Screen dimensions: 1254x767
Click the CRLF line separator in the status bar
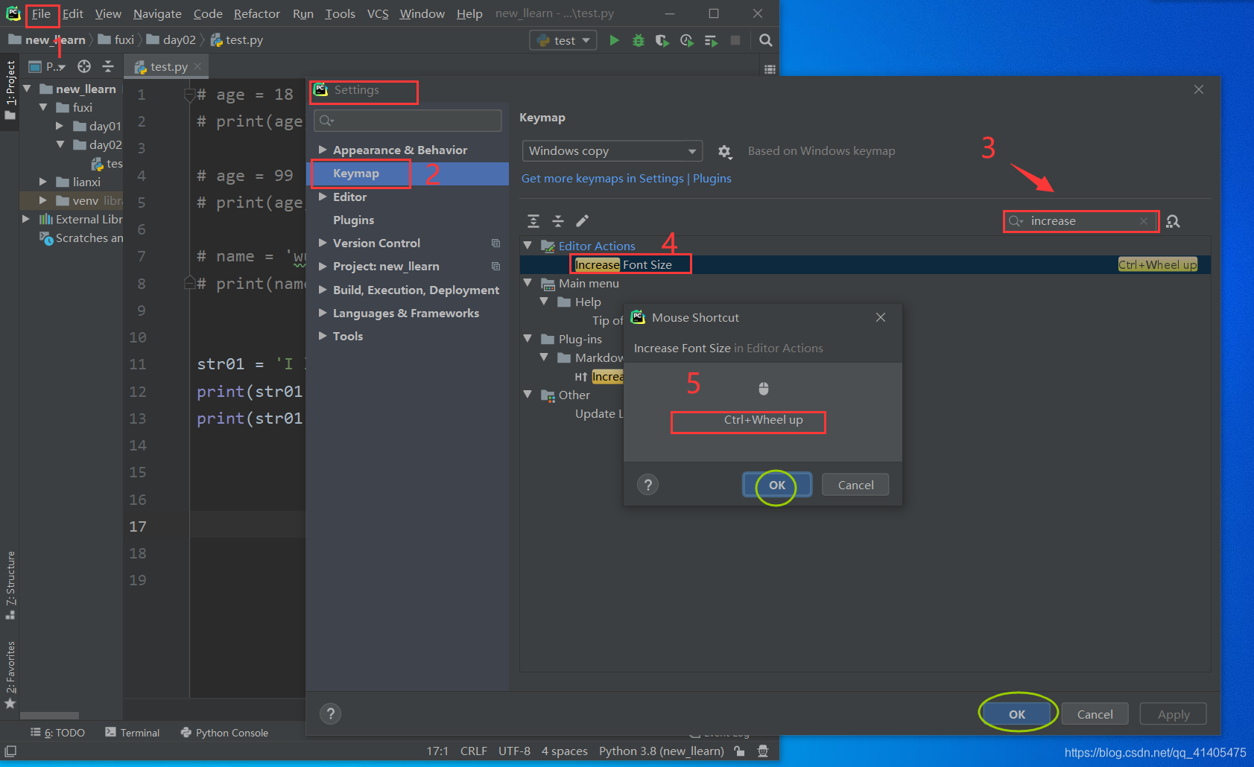point(473,751)
